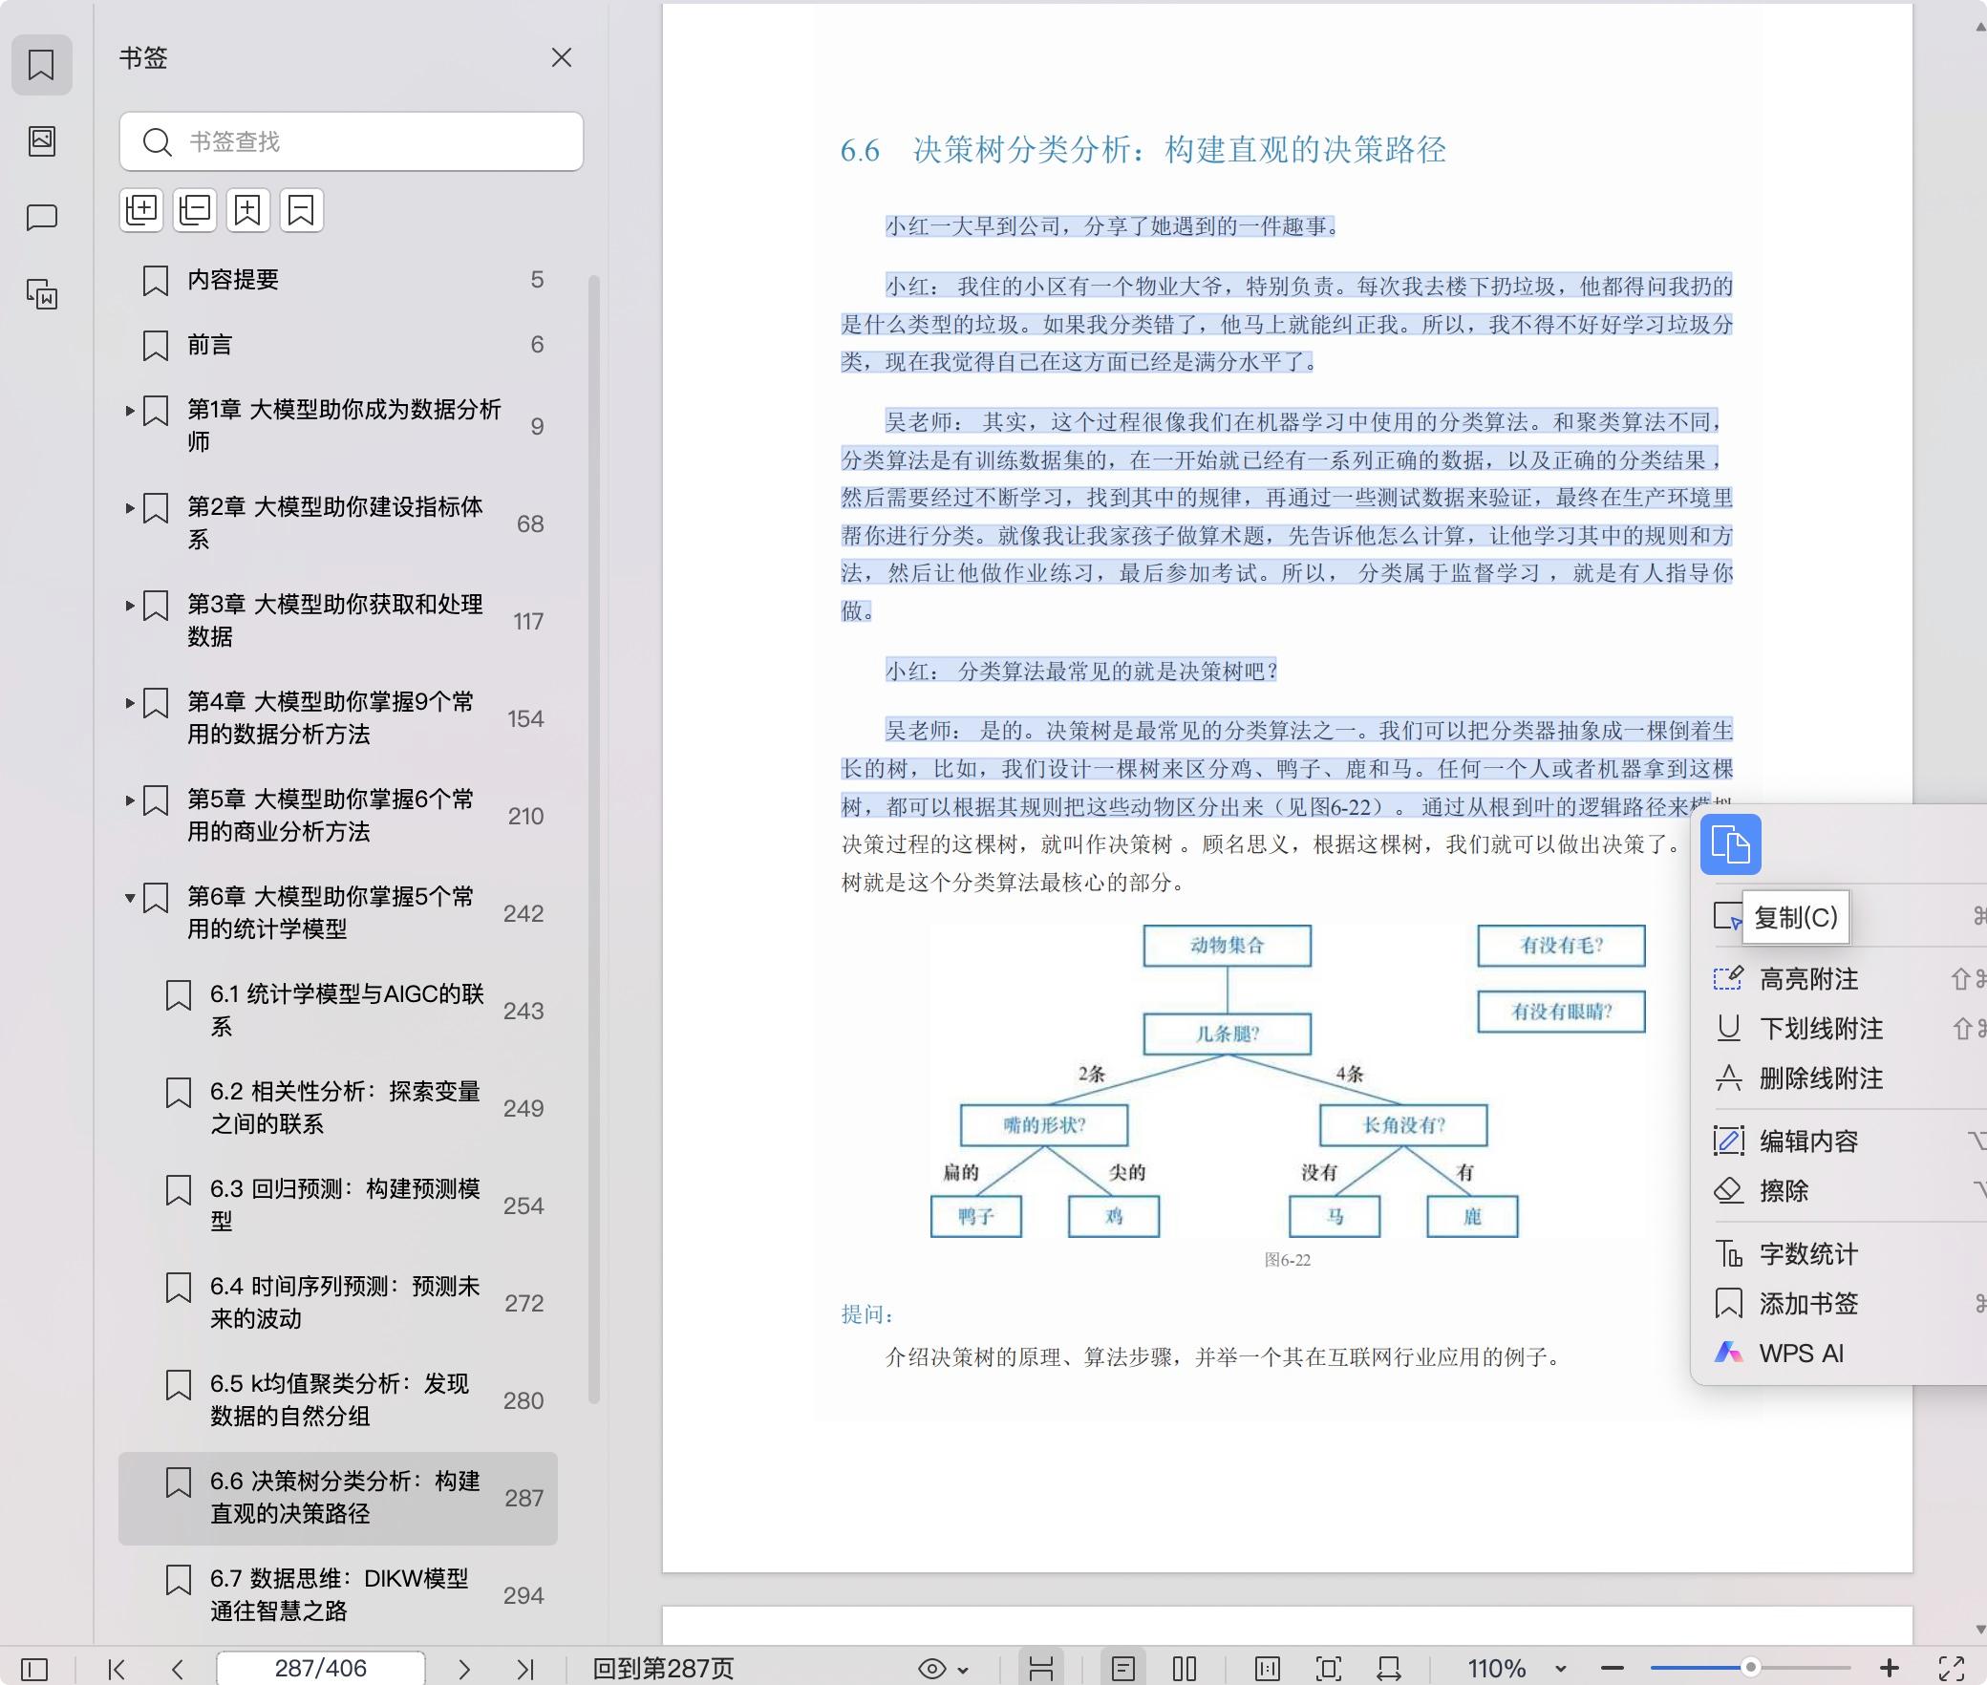The width and height of the screenshot is (1987, 1685).
Task: Open the thumbnails panel icon in sidebar
Action: 41,141
